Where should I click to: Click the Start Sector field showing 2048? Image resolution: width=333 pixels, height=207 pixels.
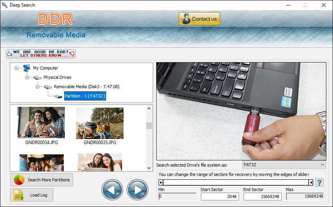coord(220,197)
